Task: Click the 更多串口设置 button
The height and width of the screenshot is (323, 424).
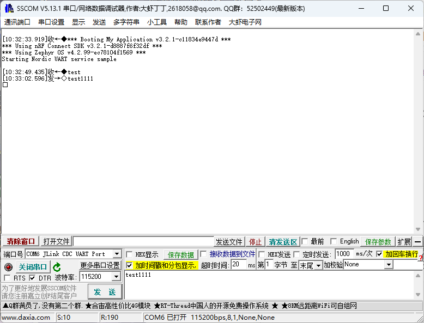Action: tap(100, 265)
